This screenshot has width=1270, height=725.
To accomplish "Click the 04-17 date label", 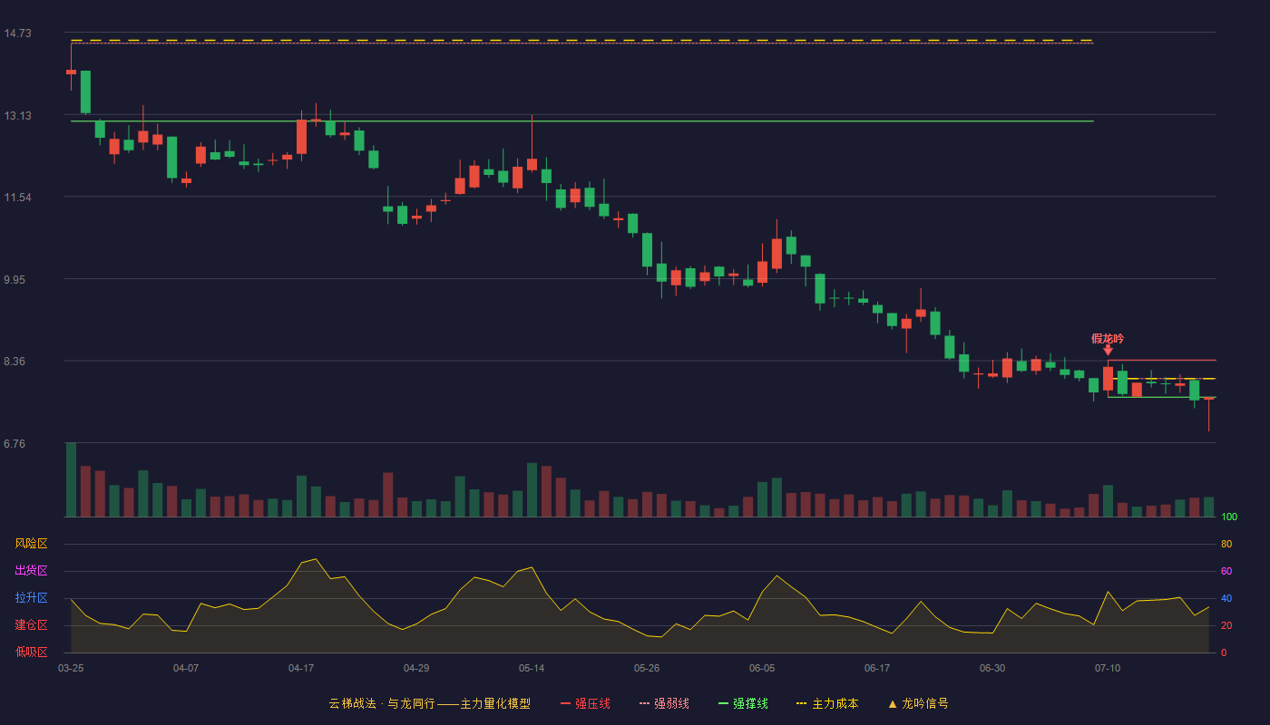I will click(301, 668).
